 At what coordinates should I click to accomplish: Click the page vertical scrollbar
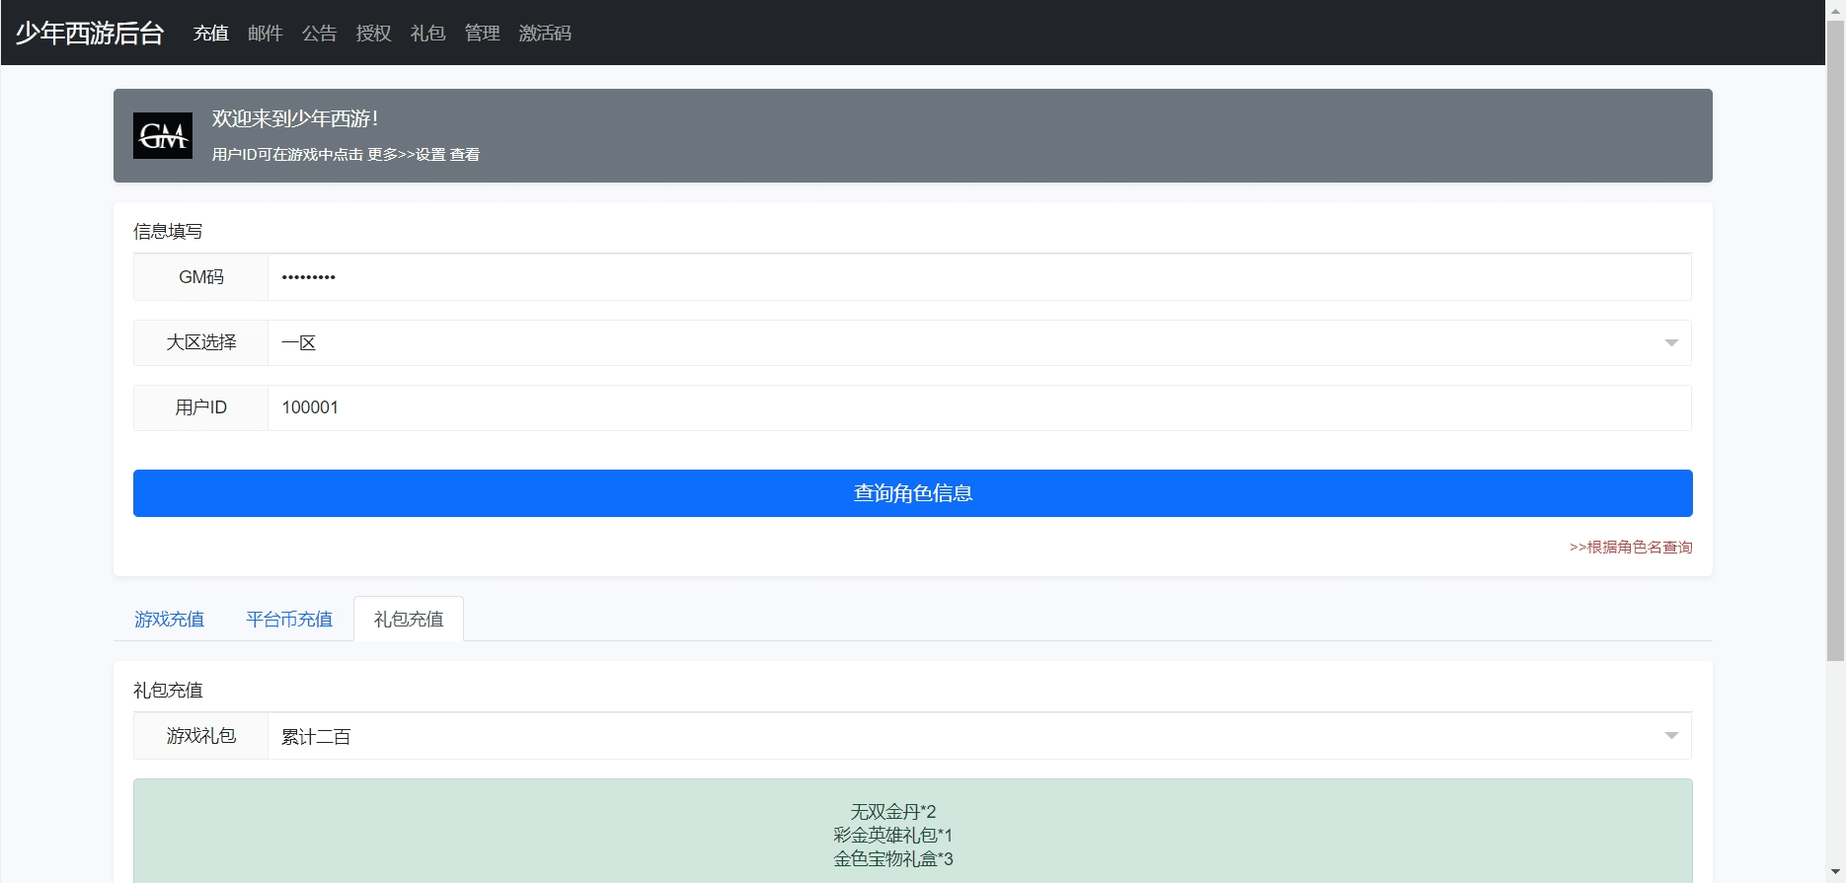coord(1835,340)
